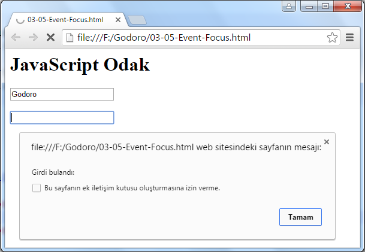365x252 pixels.
Task: Open the Chrome hamburger menu
Action: [x=349, y=38]
